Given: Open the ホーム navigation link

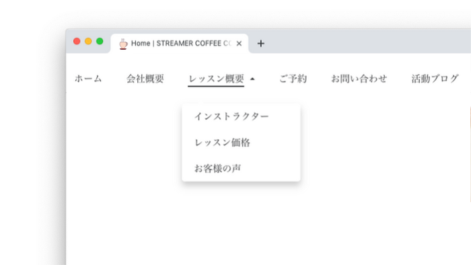Looking at the screenshot, I should [88, 79].
